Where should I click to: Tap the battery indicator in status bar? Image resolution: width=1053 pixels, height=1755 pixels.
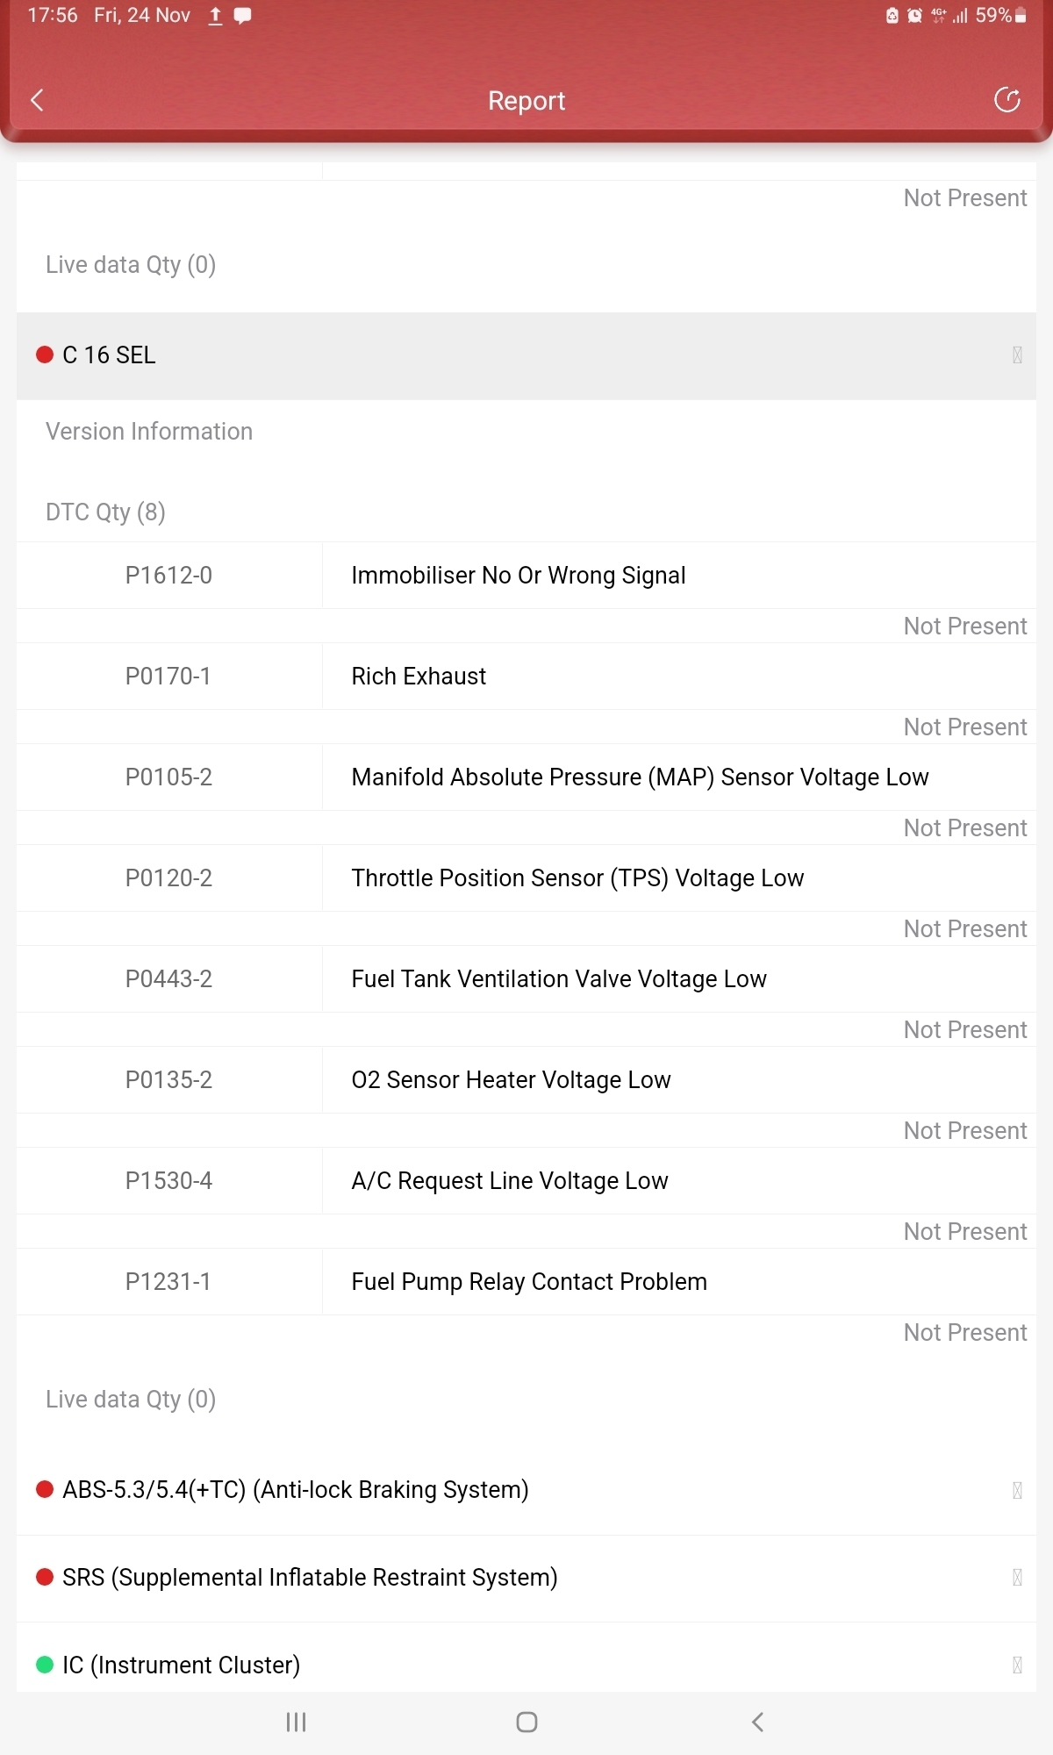(x=1021, y=16)
